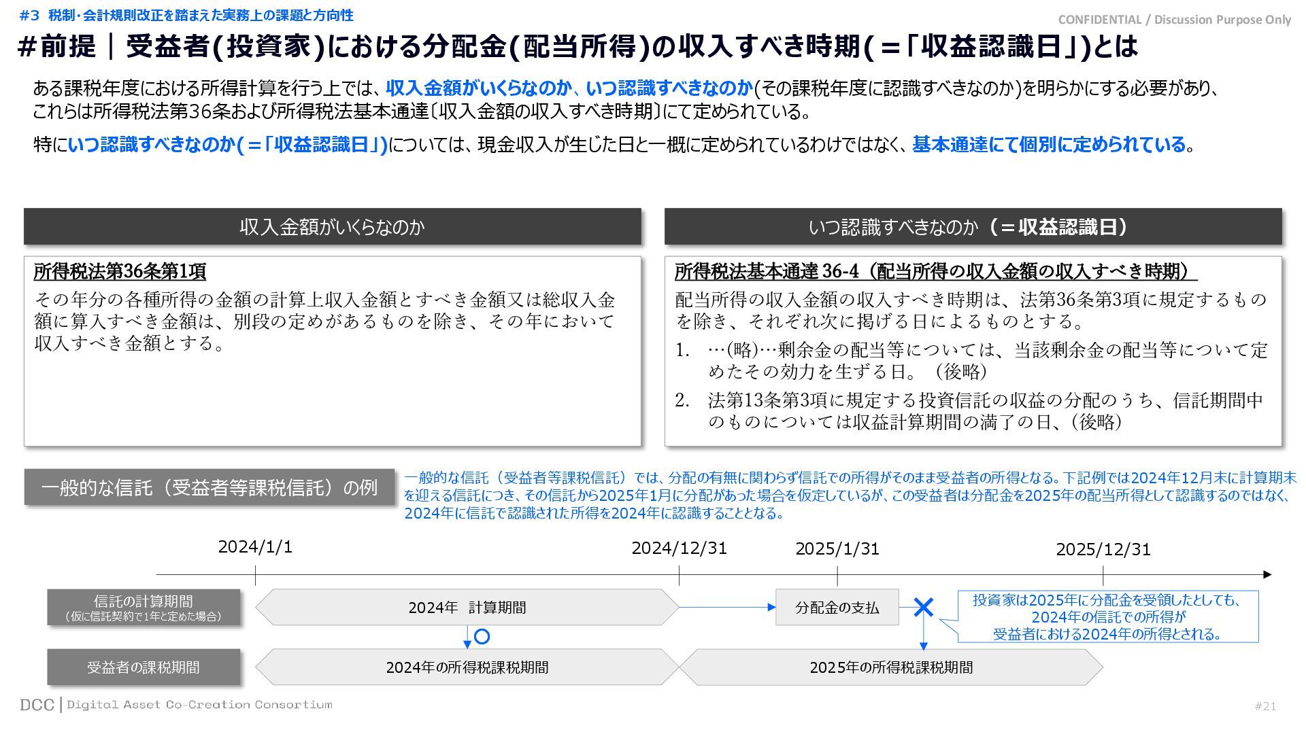The height and width of the screenshot is (734, 1306).
Task: Click the 信託の計算期間 row label
Action: tap(144, 607)
